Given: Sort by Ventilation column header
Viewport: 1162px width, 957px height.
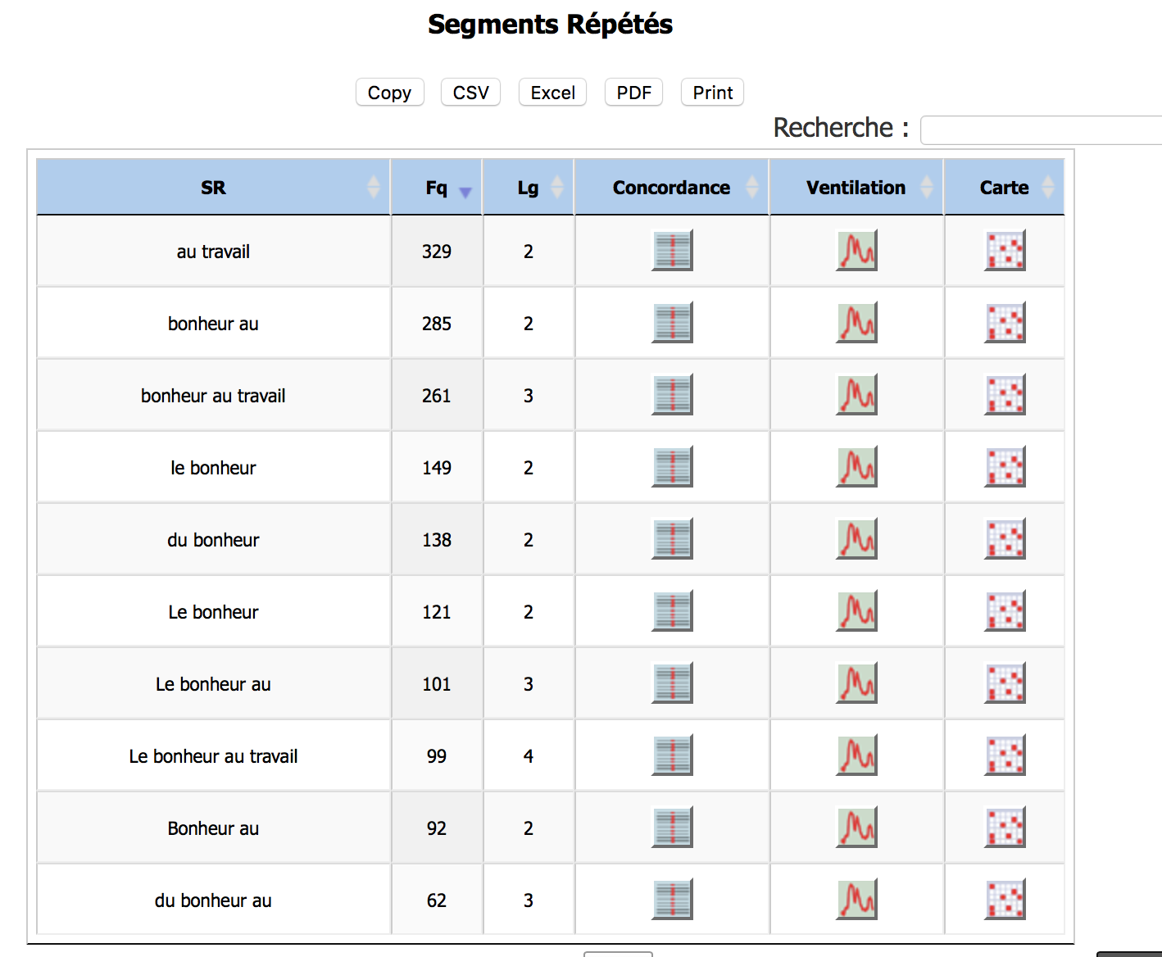Looking at the screenshot, I should (856, 188).
